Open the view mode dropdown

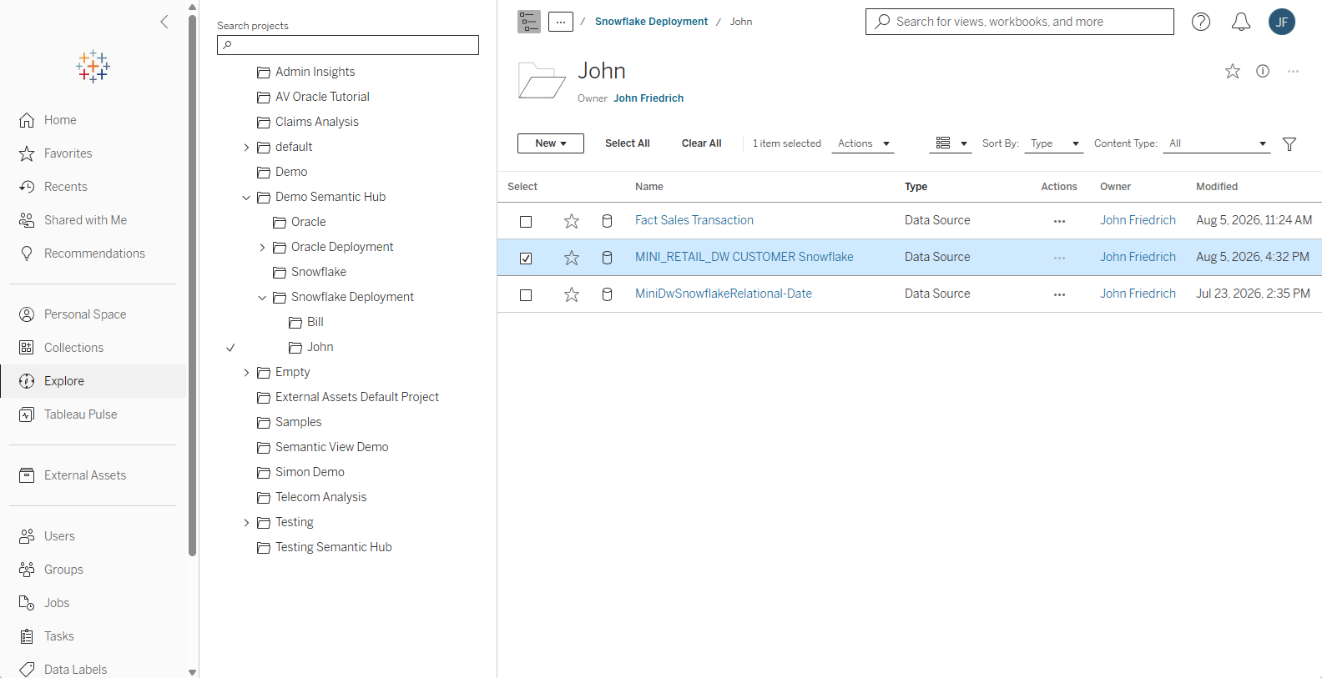pos(951,143)
